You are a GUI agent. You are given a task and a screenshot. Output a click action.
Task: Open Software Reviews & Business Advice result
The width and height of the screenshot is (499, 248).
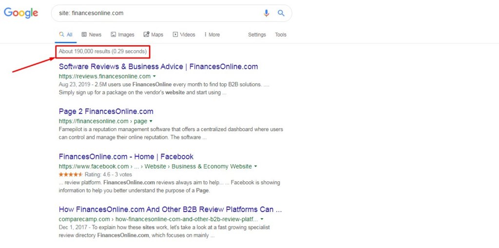(158, 67)
